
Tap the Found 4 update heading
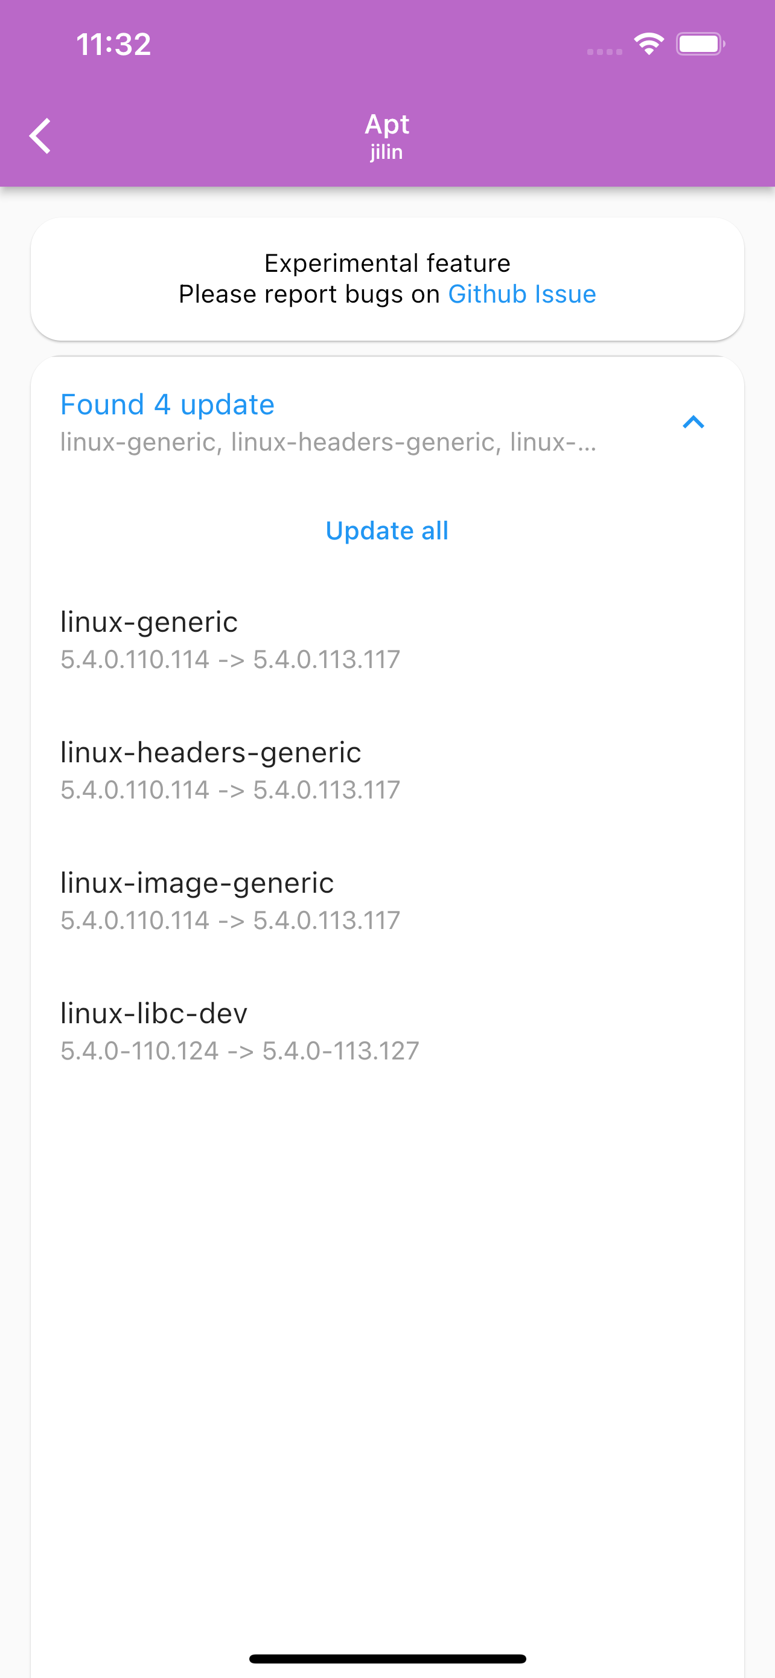click(167, 405)
